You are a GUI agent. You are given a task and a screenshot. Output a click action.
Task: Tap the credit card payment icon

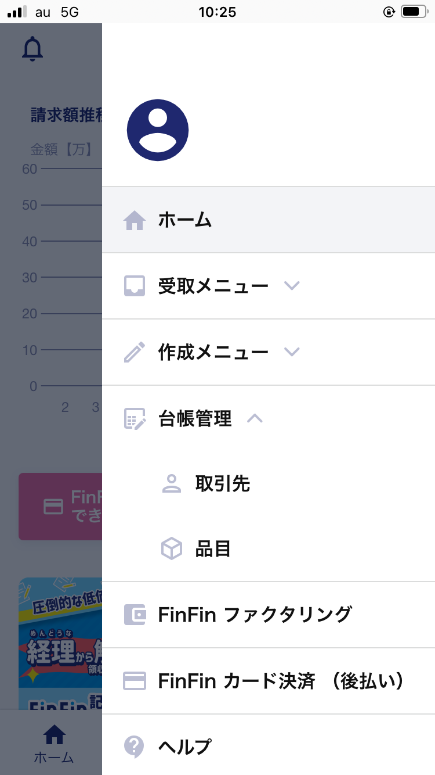tap(135, 681)
